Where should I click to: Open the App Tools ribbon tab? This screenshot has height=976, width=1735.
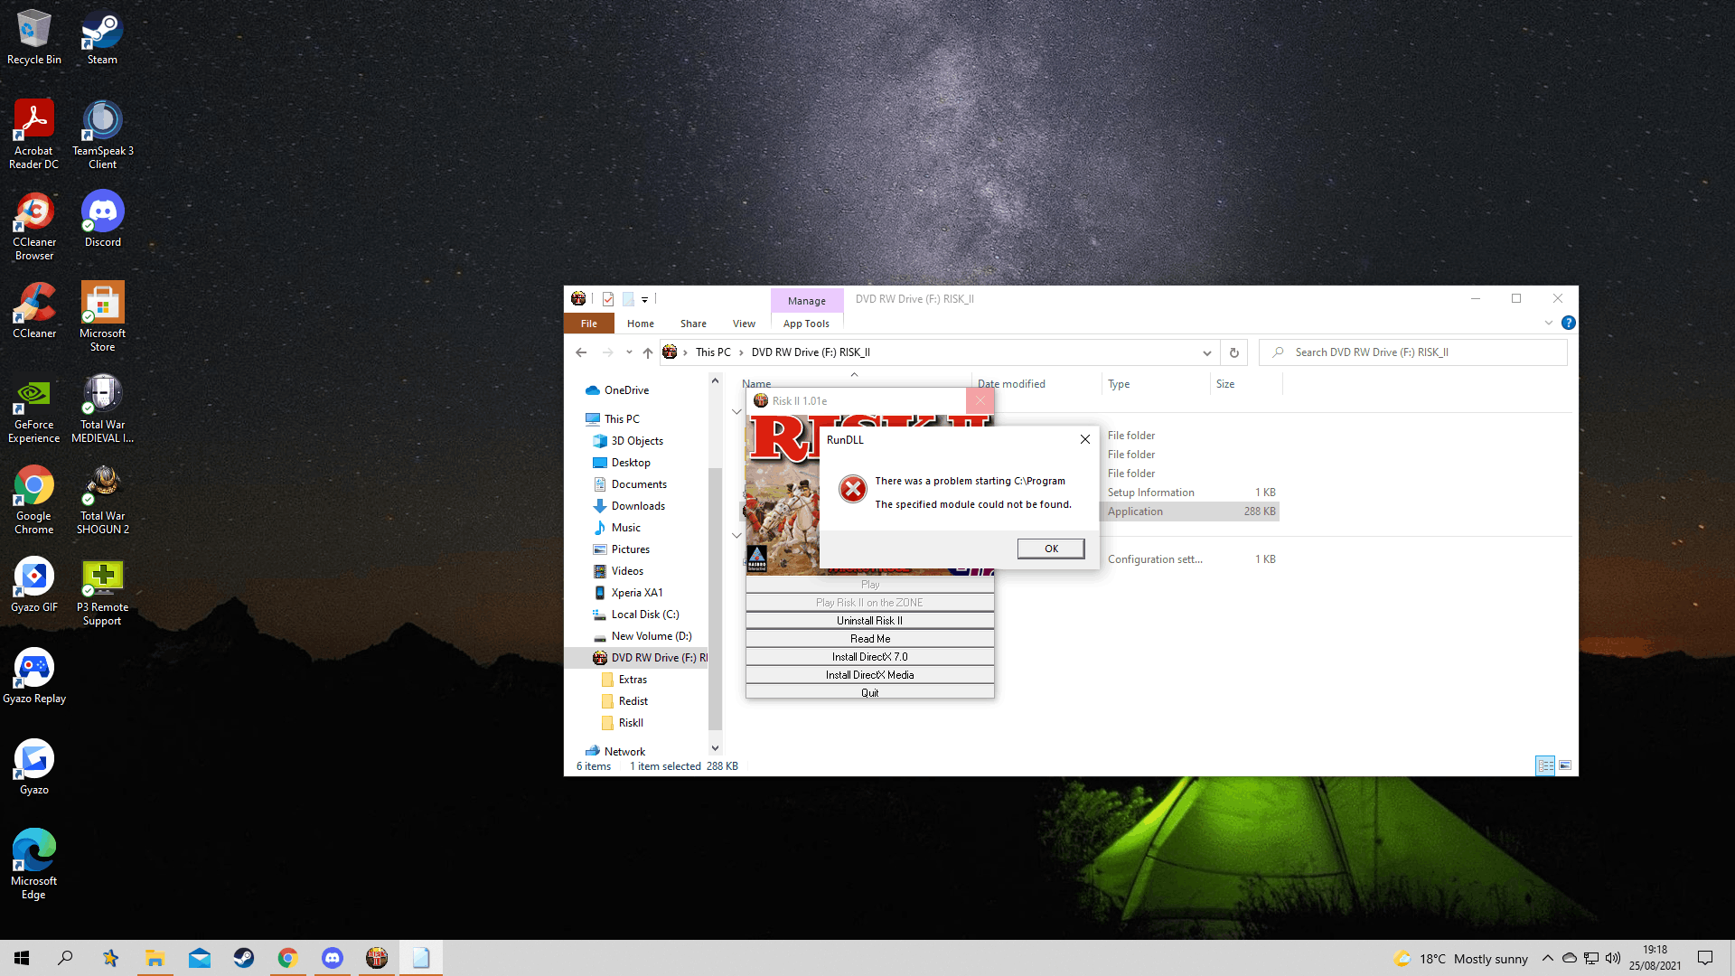tap(805, 324)
